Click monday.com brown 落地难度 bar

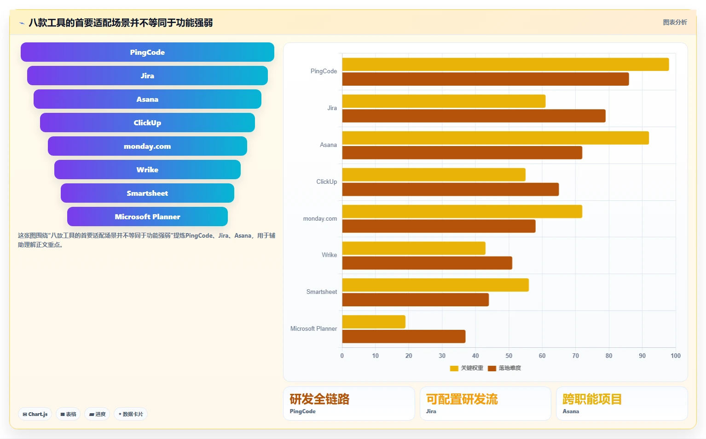click(439, 226)
